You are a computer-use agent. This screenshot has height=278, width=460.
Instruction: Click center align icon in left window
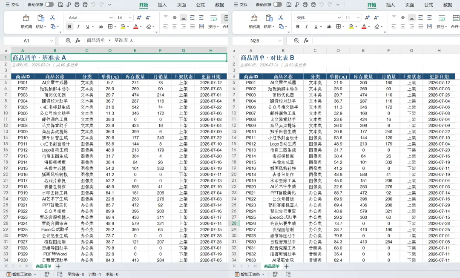pos(175,26)
